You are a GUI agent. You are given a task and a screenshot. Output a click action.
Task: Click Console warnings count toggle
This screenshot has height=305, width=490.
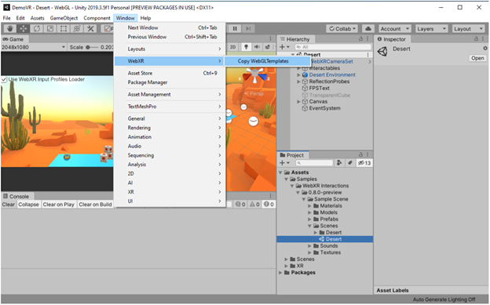(254, 204)
